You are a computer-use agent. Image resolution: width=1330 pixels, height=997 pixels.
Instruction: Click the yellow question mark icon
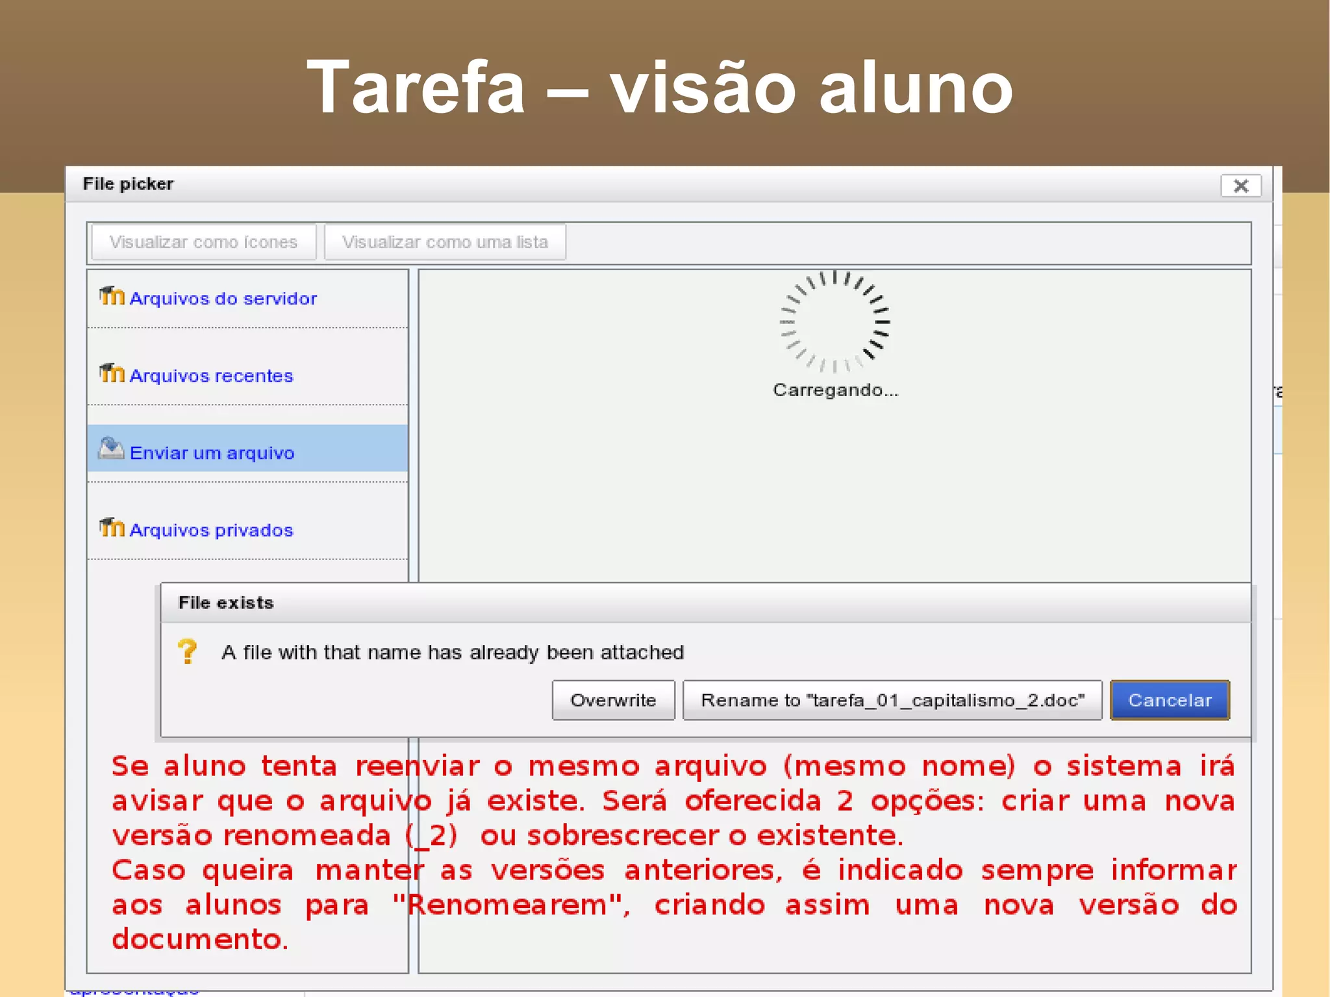[188, 651]
